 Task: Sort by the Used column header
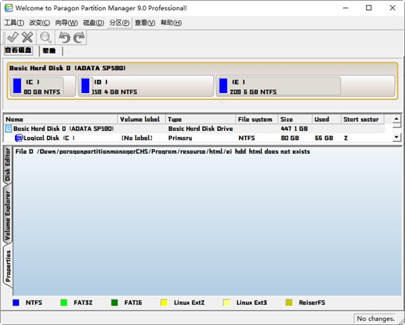point(327,119)
